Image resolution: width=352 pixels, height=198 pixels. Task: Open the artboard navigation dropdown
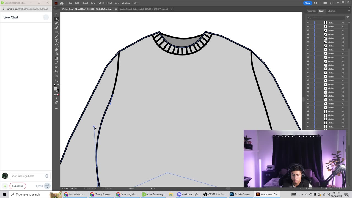point(103,189)
